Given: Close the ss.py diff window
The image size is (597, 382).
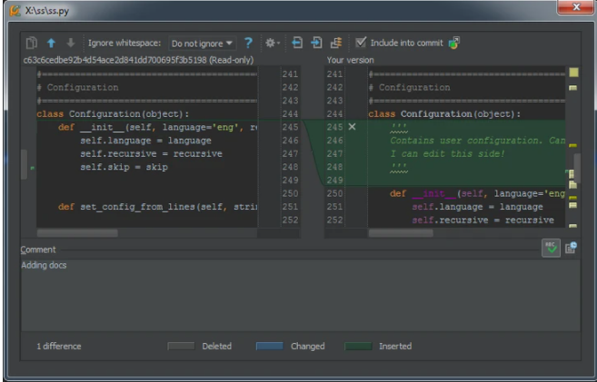Looking at the screenshot, I should [576, 7].
